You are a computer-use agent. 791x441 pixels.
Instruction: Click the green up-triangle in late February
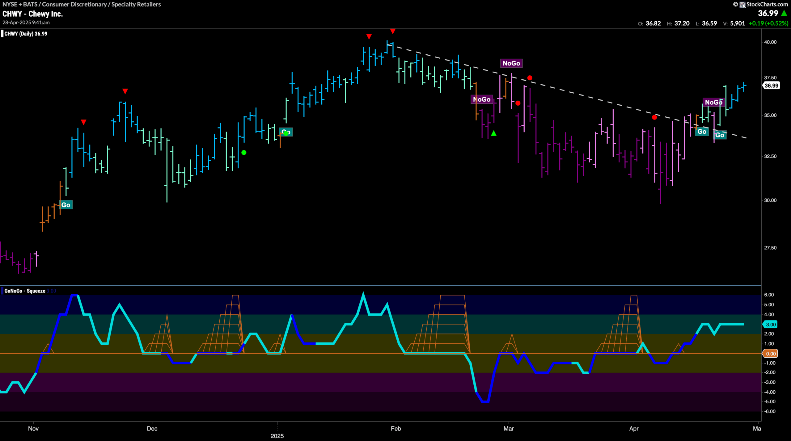pyautogui.click(x=494, y=133)
